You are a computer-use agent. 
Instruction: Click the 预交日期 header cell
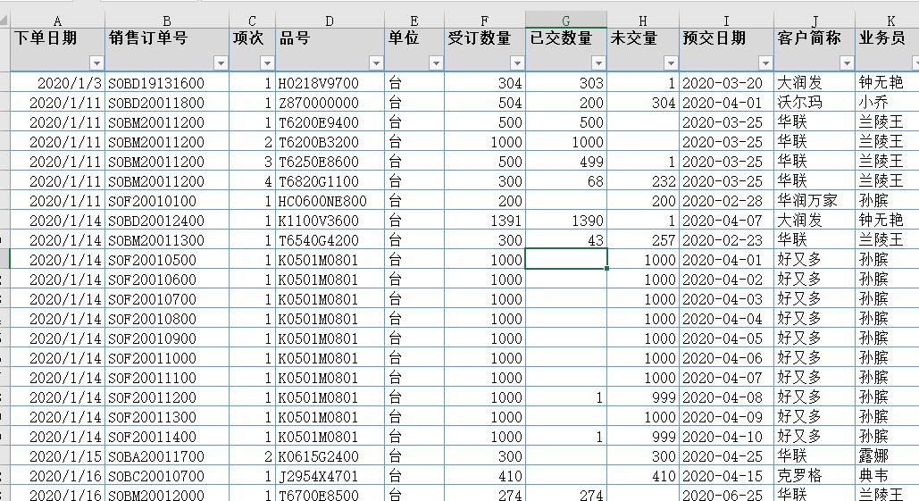tap(727, 49)
